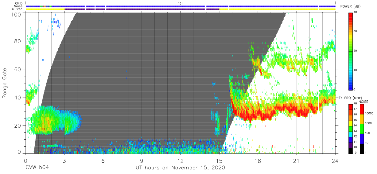Click the Range Gate axis title

(5, 83)
